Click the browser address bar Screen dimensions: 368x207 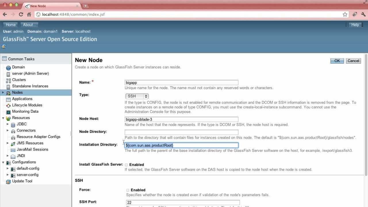[x=192, y=14]
